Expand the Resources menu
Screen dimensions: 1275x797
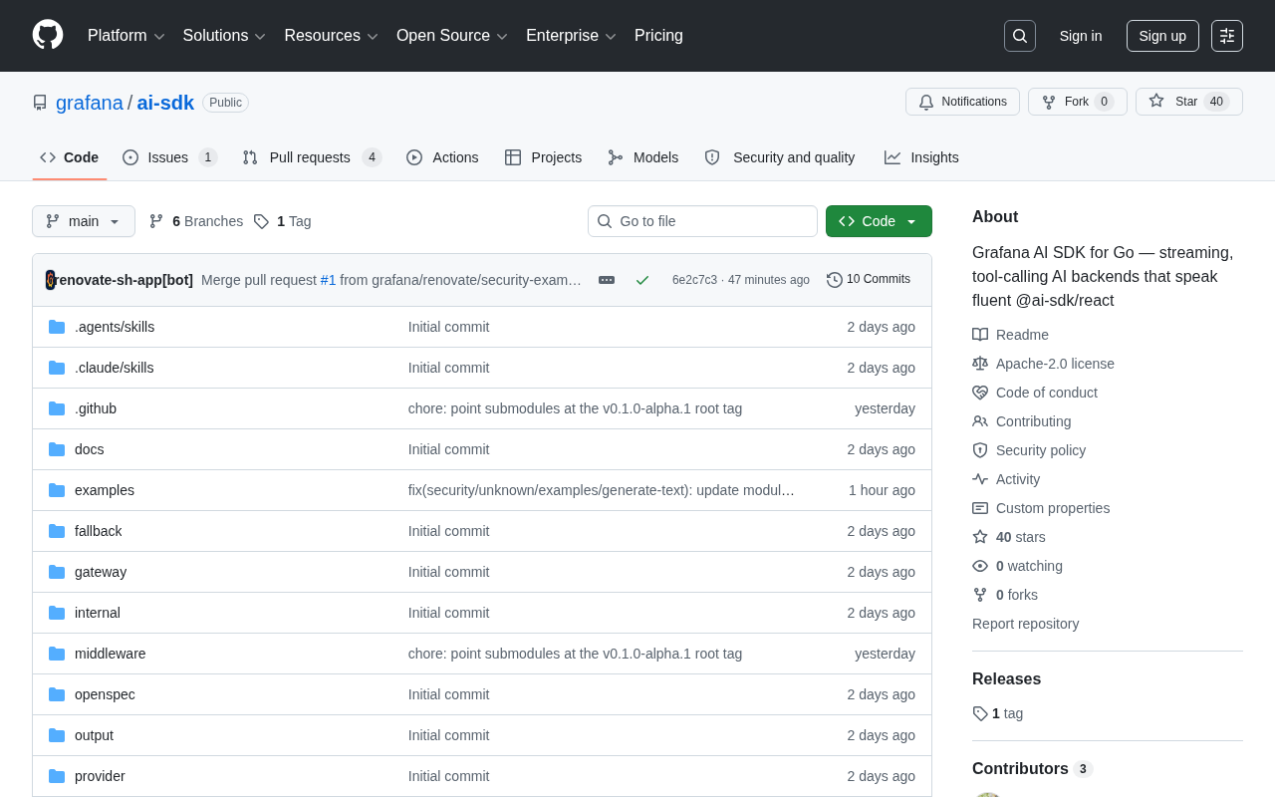(332, 36)
